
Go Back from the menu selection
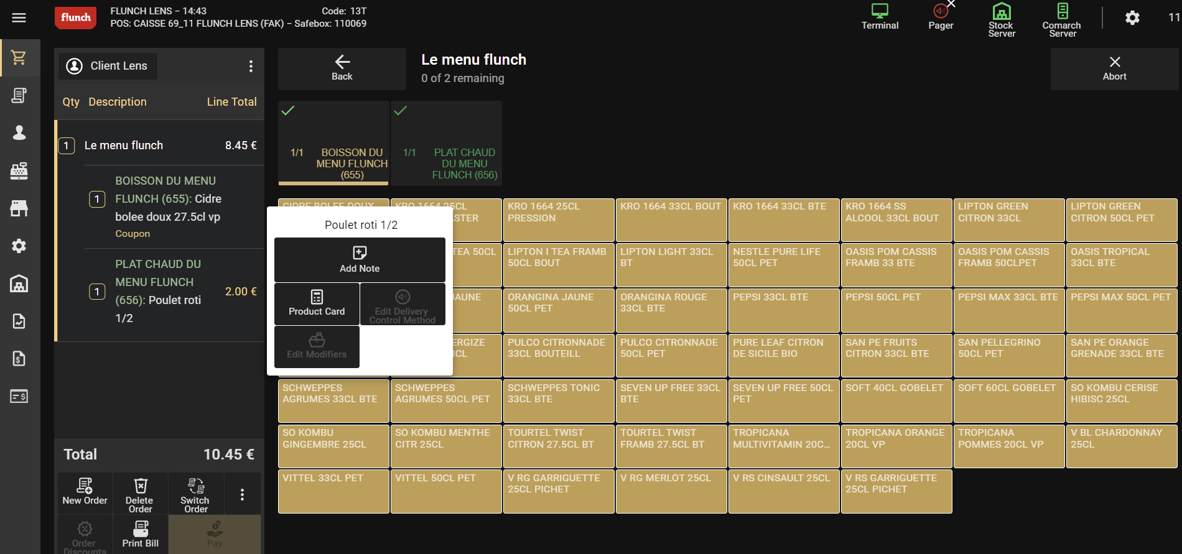coord(342,68)
